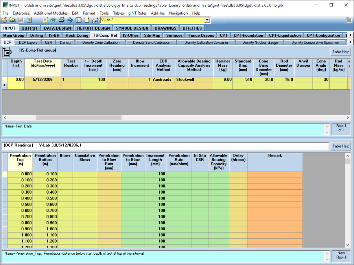Switch to the REPORT DESIGN tab

coord(94,28)
